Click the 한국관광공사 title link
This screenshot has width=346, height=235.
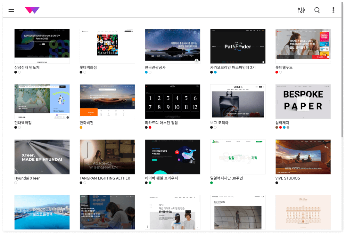pos(155,68)
